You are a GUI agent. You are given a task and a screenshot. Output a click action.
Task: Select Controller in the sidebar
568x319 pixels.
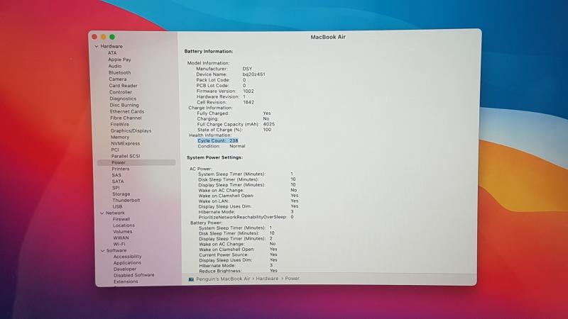click(x=121, y=92)
